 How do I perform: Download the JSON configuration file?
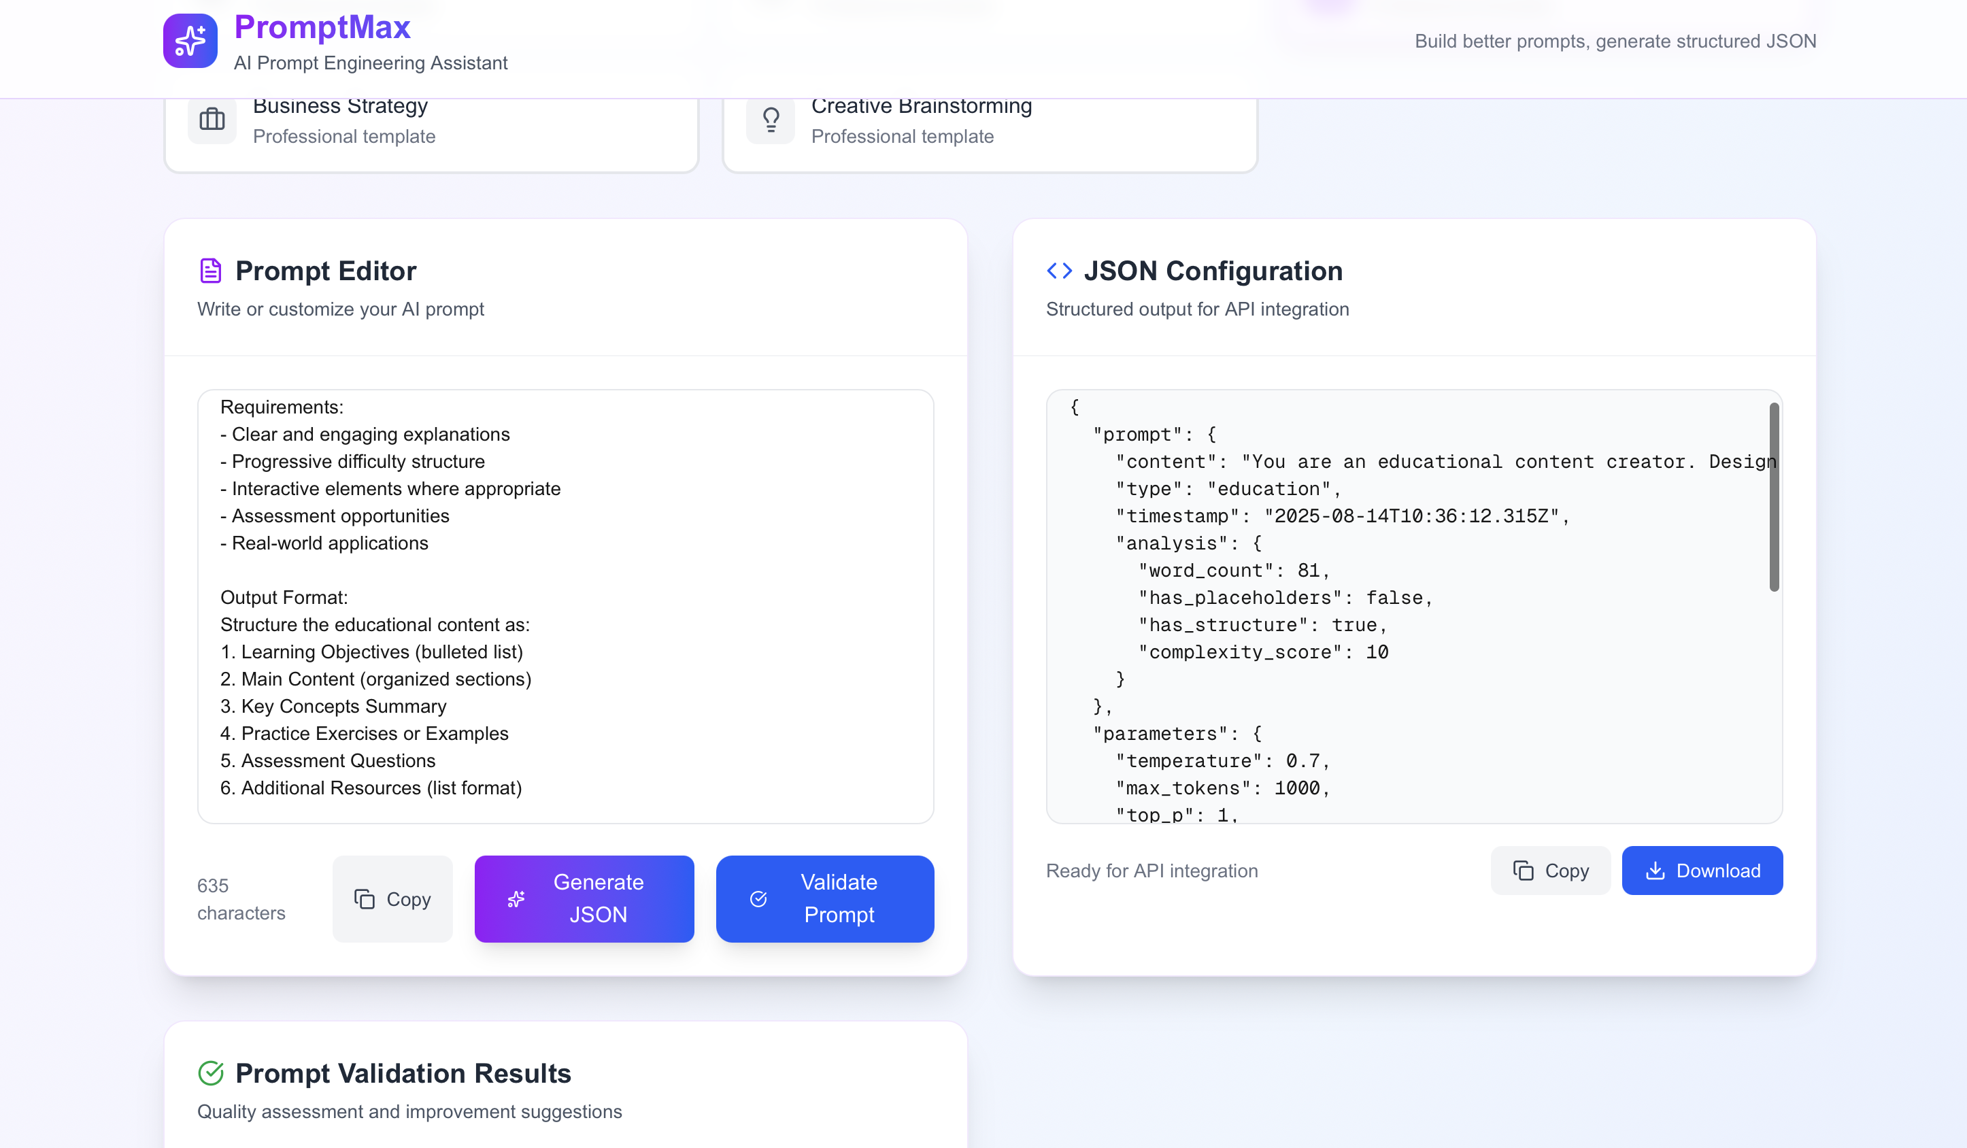[1702, 870]
